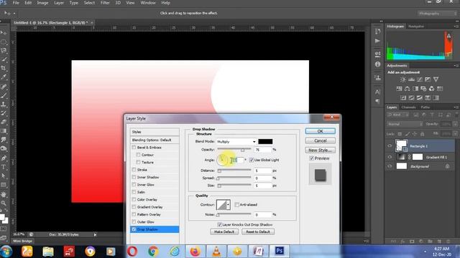Switch to the Channels tab
This screenshot has height=258, width=460.
pos(408,107)
